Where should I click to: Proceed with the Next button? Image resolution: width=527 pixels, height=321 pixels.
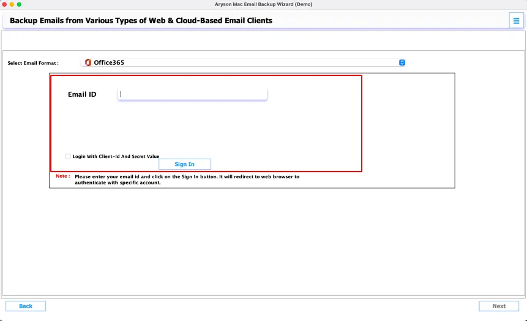[499, 306]
